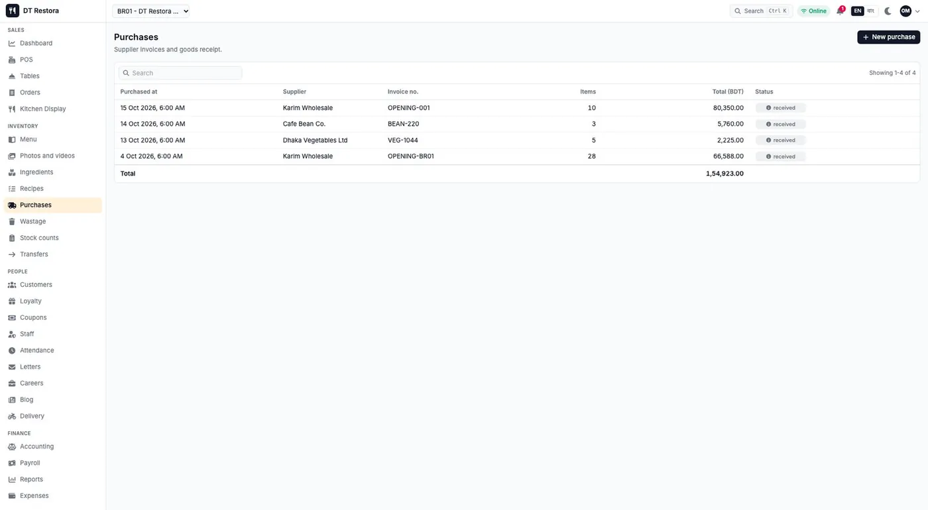Expand the OM user account menu
928x510 pixels.
tap(910, 11)
